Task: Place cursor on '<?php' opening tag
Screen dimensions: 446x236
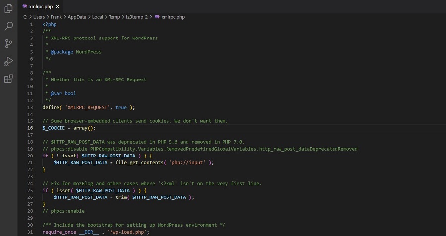Action: pyautogui.click(x=50, y=24)
